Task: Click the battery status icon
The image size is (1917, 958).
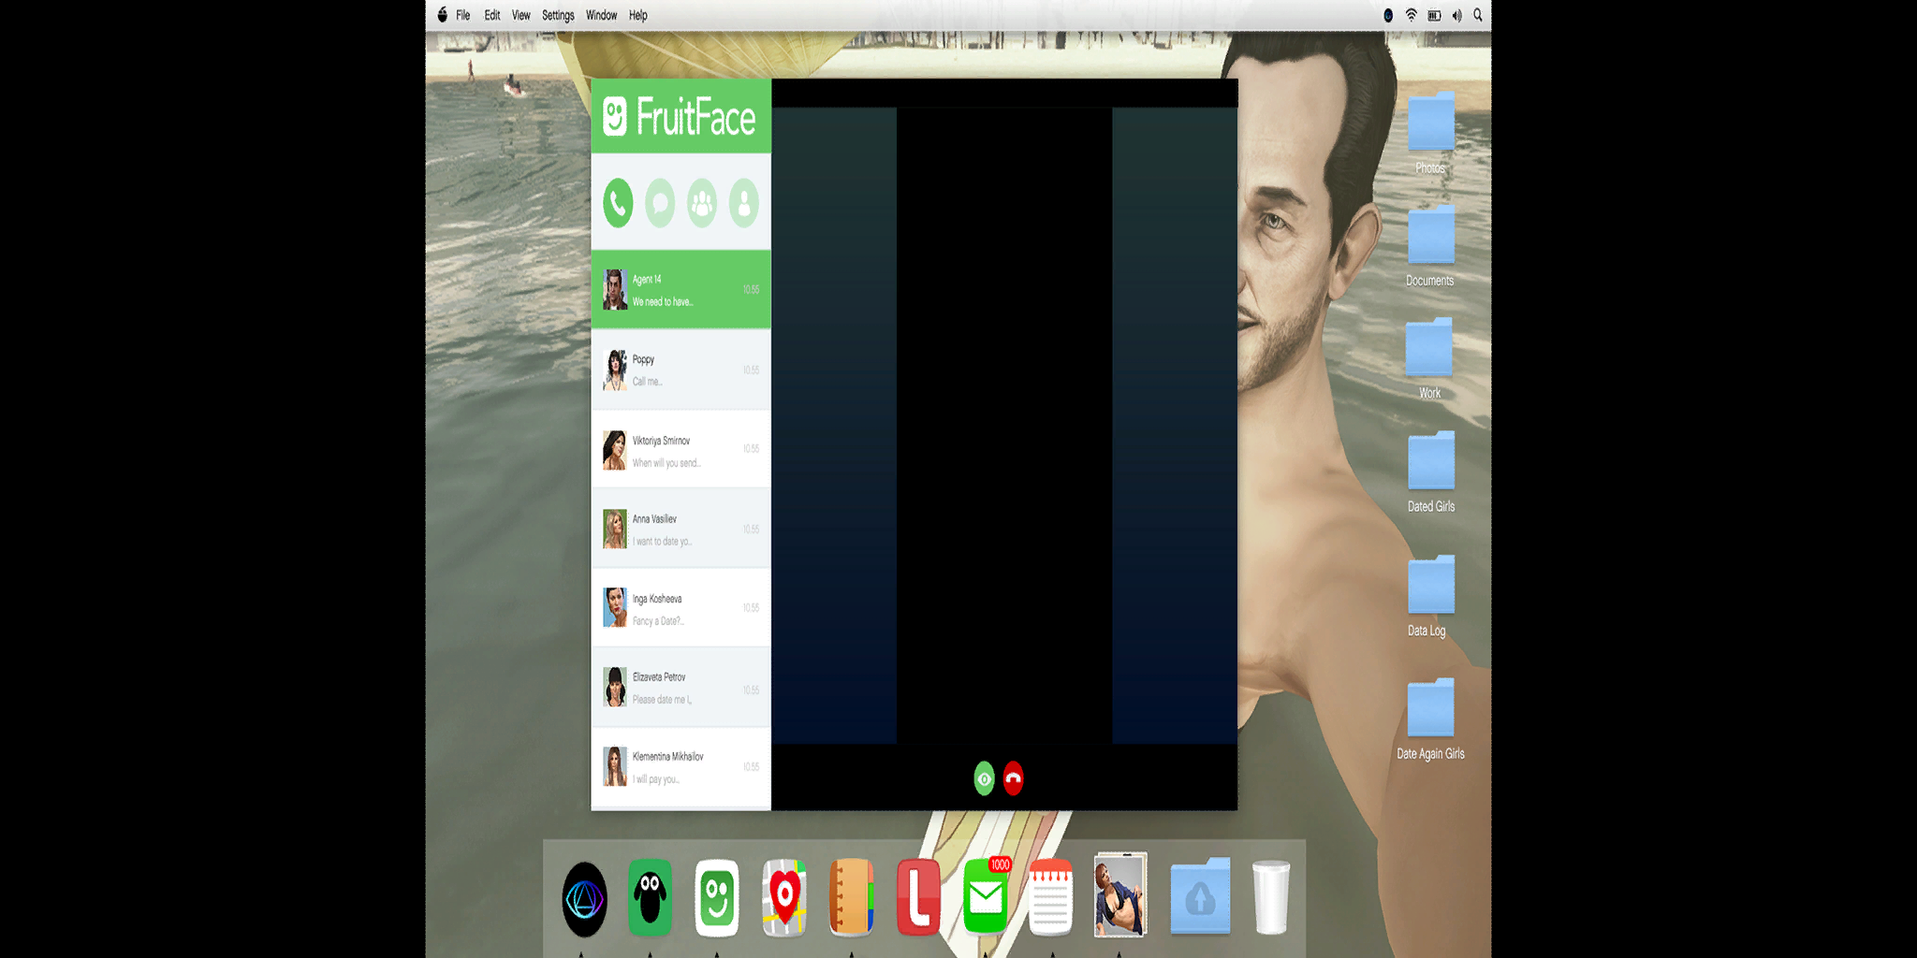Action: coord(1434,15)
